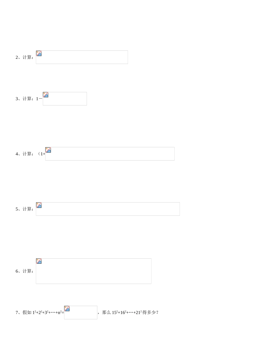Screen dimensions: 256x363
Task: Click the broken image icon after "1−" in question 3
Action: pos(46,95)
